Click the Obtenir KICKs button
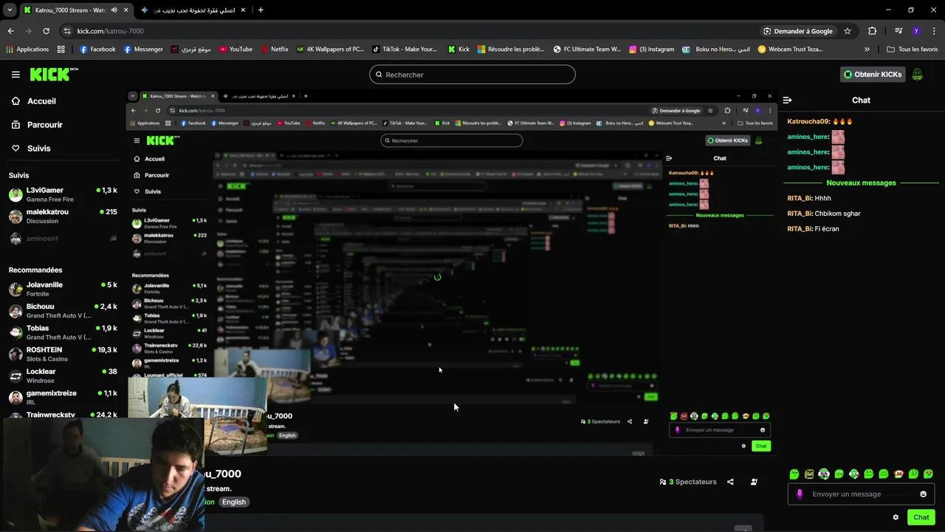 pos(873,74)
